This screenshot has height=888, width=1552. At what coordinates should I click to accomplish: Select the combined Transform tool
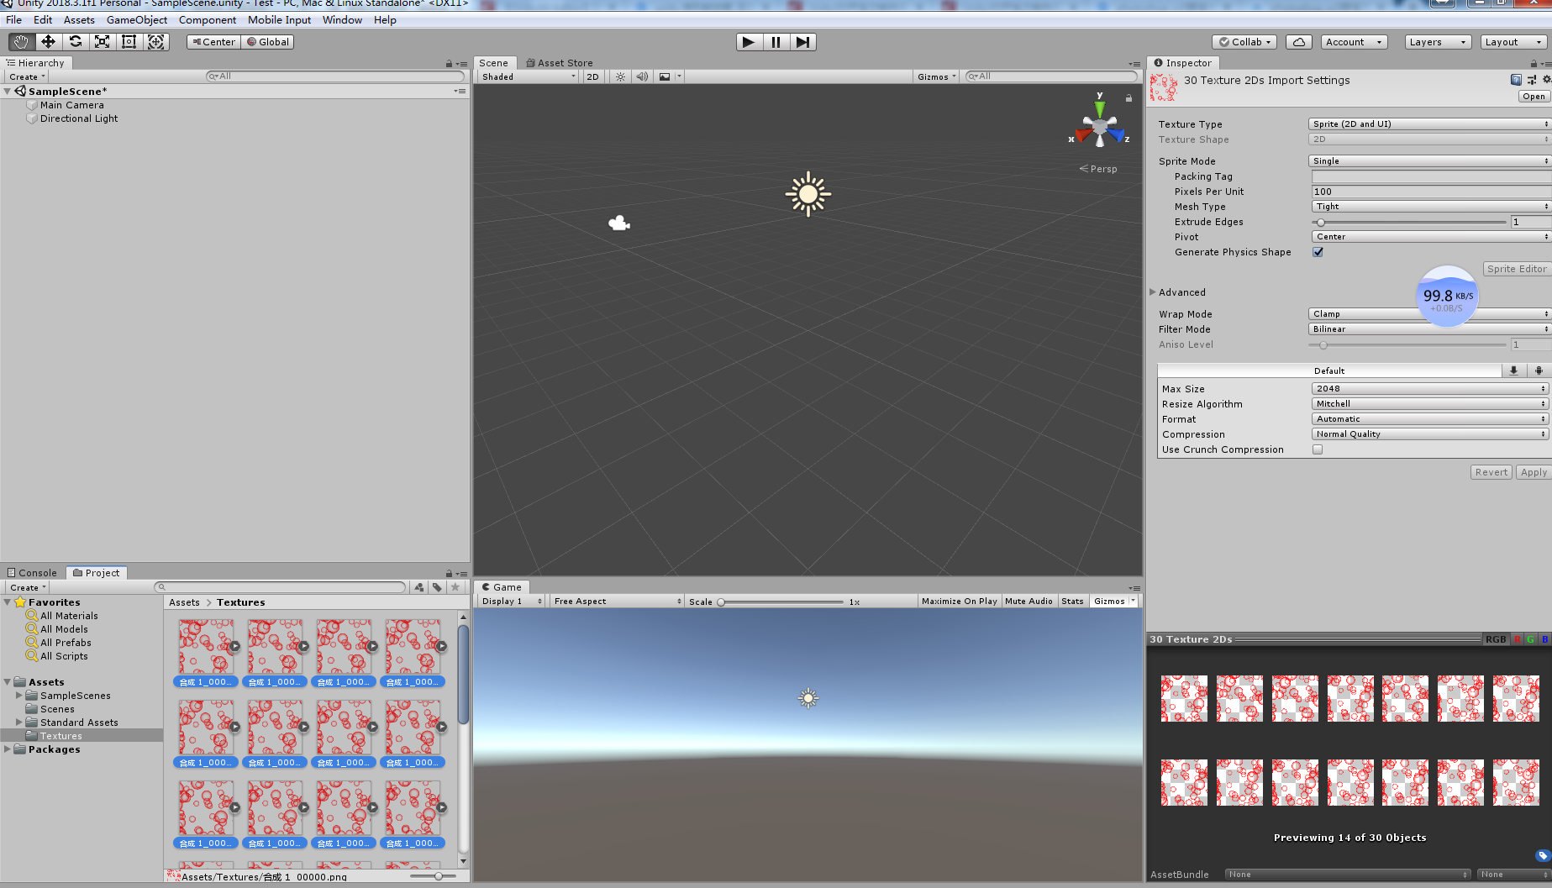pyautogui.click(x=156, y=42)
